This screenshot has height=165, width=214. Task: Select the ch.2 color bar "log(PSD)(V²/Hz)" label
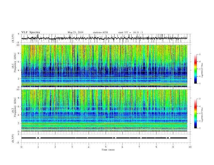coord(202,115)
